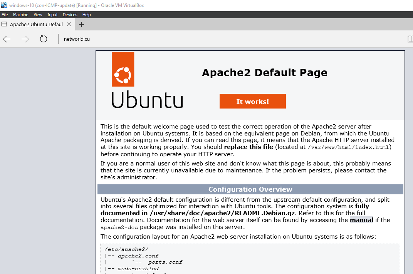This screenshot has height=274, width=413.
Task: Open the Input menu
Action: (52, 15)
